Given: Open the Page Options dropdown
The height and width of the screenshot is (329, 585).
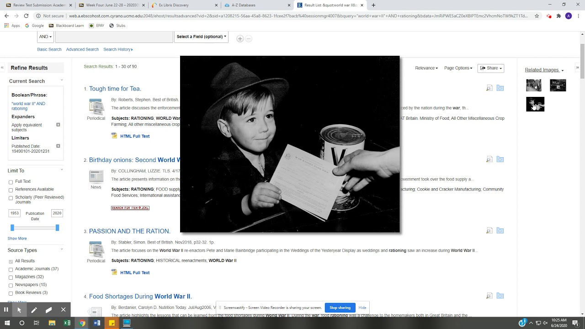Looking at the screenshot, I should point(458,68).
